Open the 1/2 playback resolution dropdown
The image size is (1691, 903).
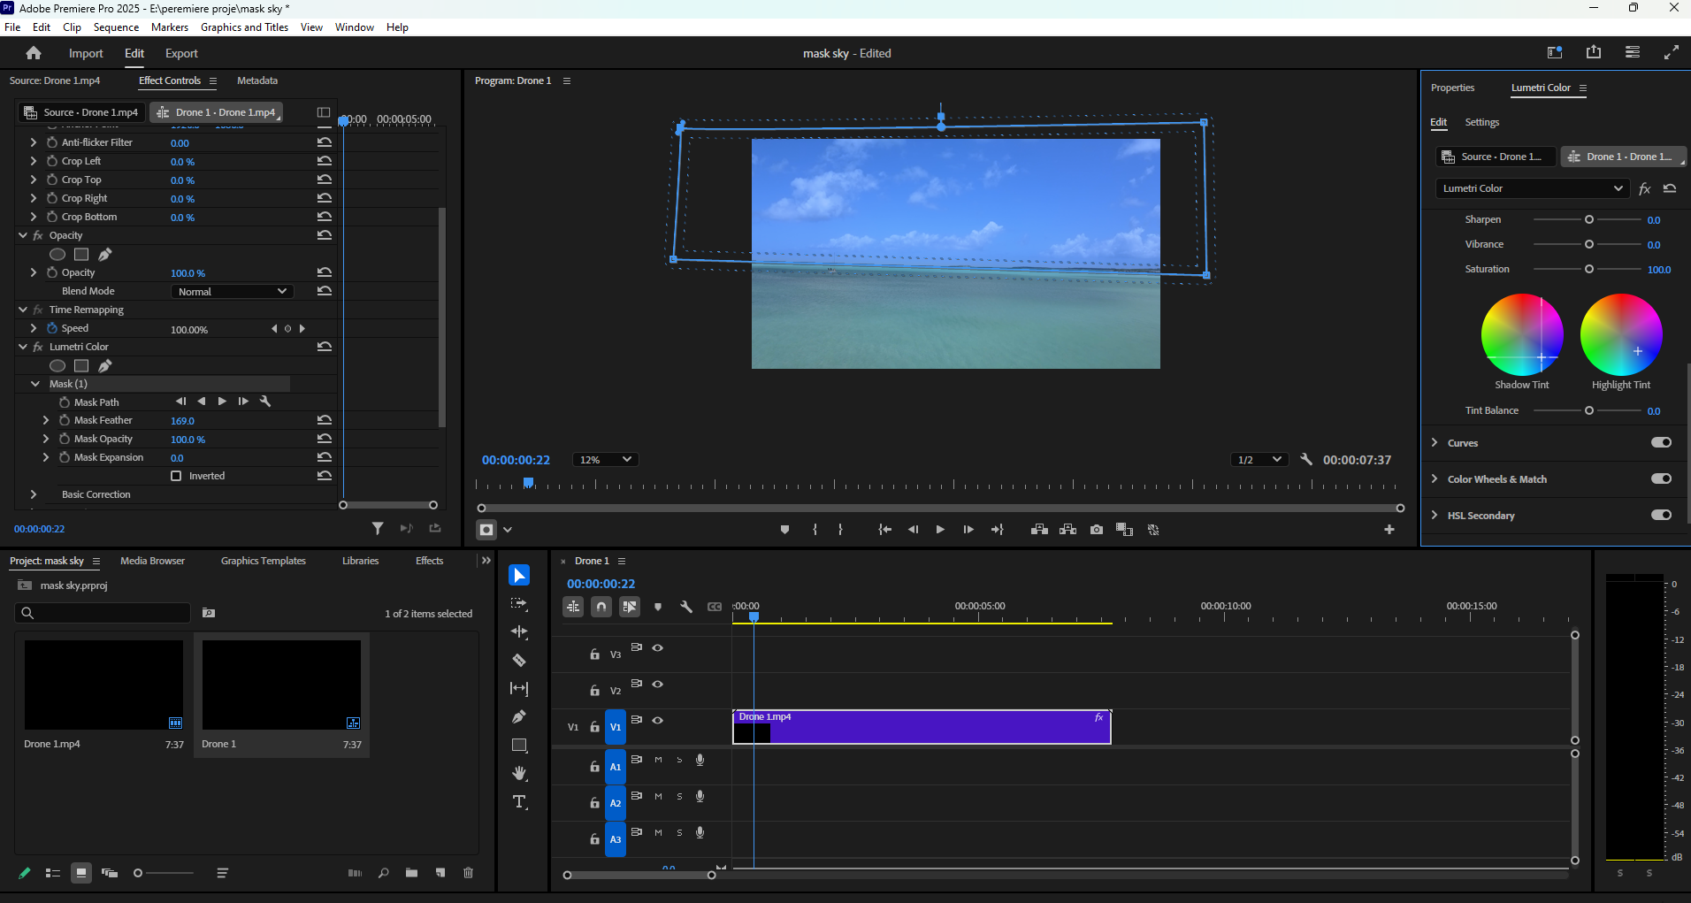click(x=1258, y=459)
